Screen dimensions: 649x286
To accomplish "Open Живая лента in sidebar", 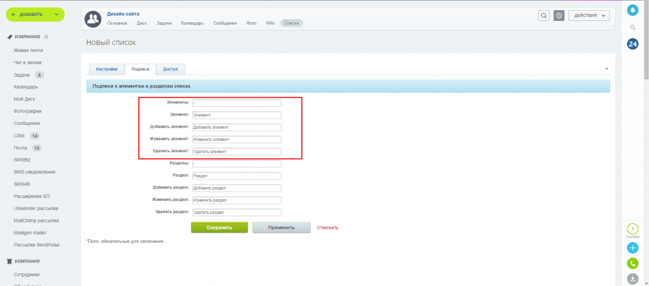I will 28,51.
